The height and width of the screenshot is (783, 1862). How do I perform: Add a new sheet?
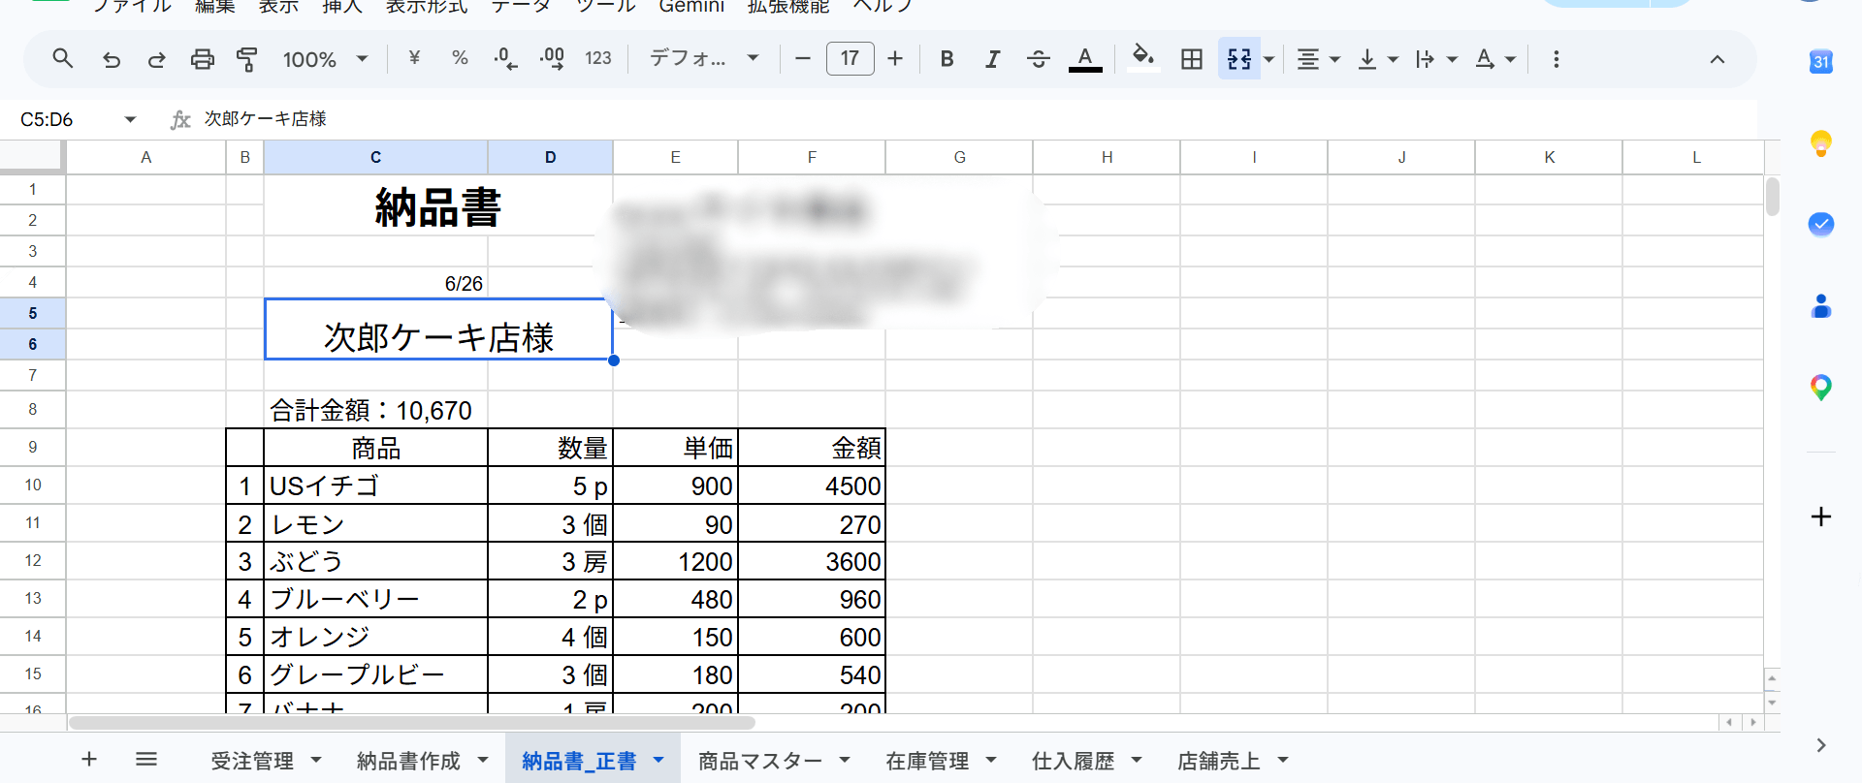tap(89, 759)
